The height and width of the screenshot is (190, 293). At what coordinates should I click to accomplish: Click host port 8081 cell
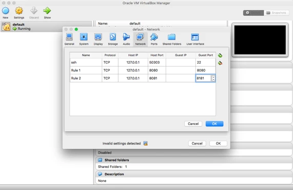(157, 78)
